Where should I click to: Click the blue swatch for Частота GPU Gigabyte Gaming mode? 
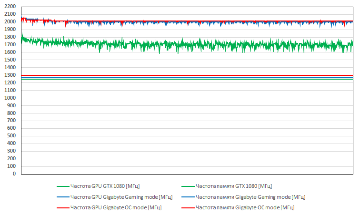click(62, 197)
